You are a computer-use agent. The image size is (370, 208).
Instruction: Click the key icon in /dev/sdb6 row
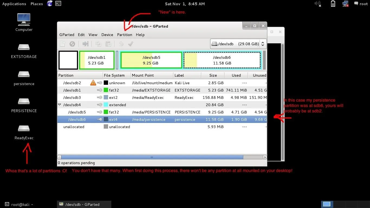[x=100, y=119]
